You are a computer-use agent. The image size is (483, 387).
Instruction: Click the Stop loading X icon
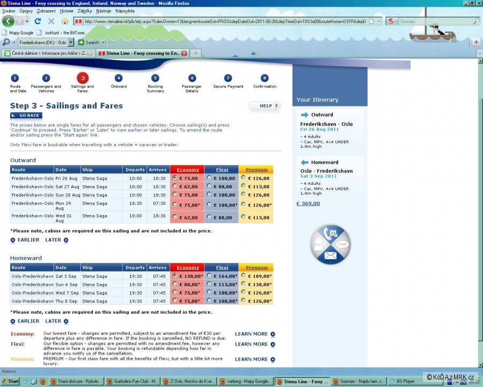51,21
